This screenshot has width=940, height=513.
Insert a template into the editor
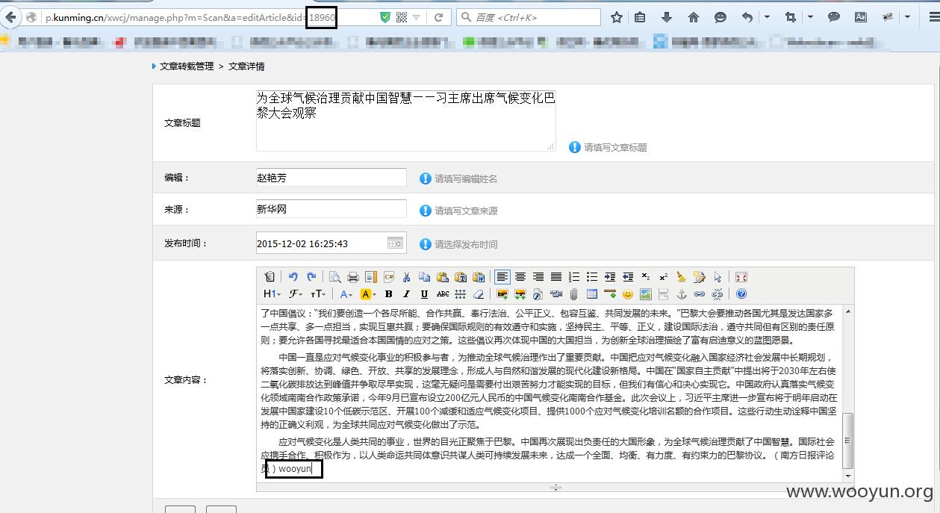[x=370, y=277]
